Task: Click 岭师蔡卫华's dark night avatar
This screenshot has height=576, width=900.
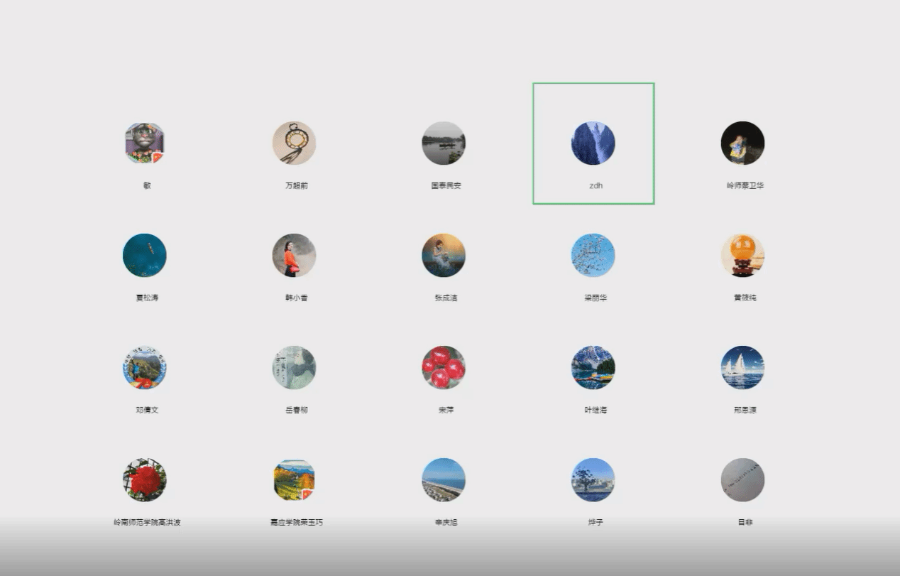Action: coord(742,143)
